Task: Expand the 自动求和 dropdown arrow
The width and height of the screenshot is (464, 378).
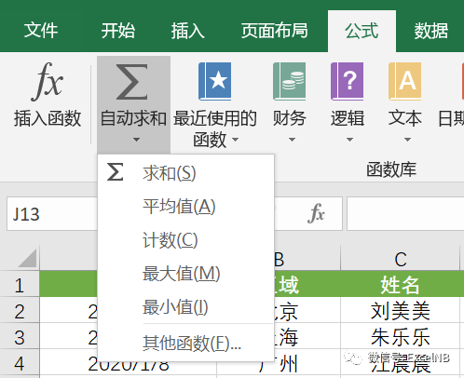Action: click(x=136, y=140)
